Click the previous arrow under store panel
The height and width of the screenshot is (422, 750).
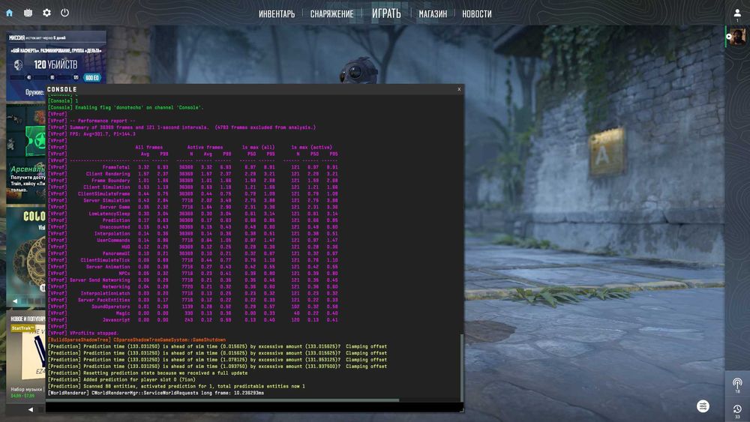point(31,409)
